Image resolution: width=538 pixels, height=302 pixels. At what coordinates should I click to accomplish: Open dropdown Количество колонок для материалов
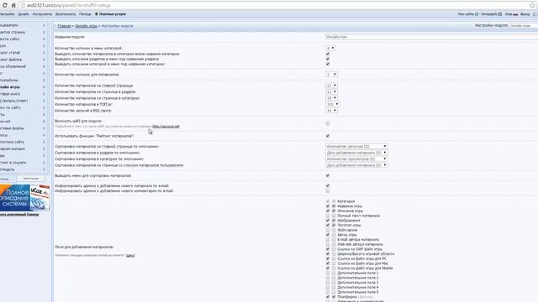(331, 75)
